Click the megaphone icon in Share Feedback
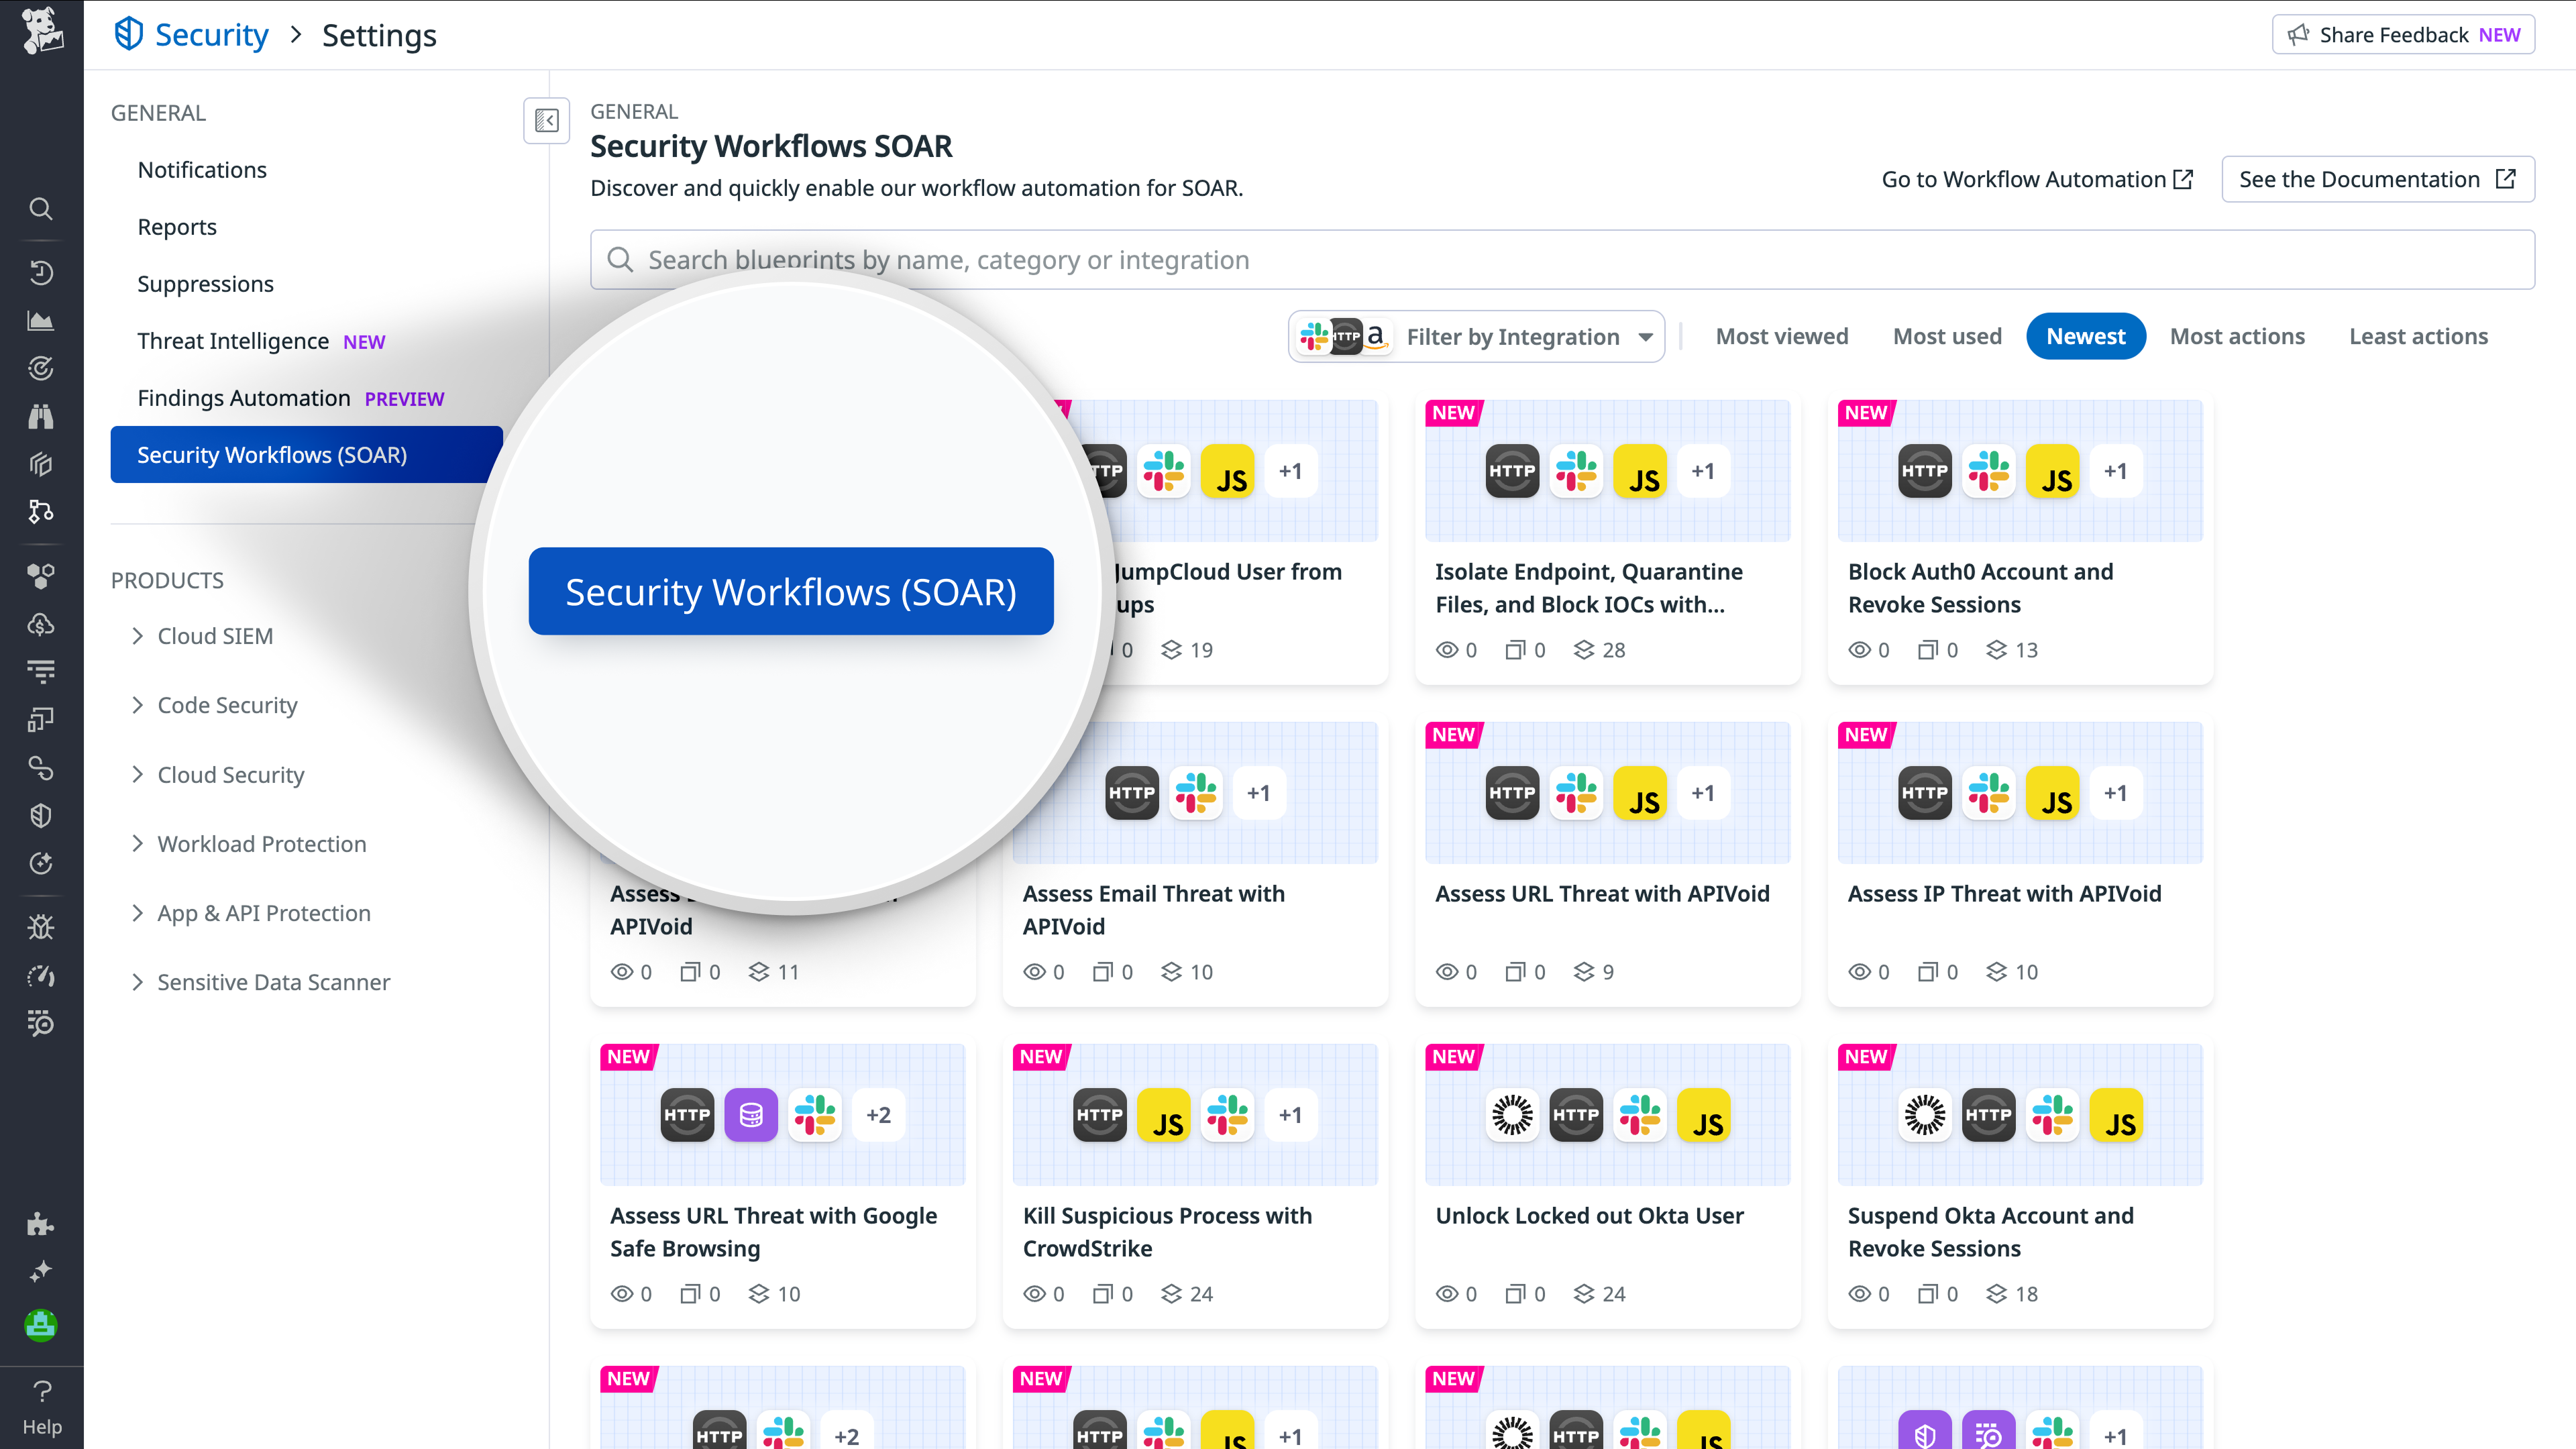 [x=2298, y=35]
